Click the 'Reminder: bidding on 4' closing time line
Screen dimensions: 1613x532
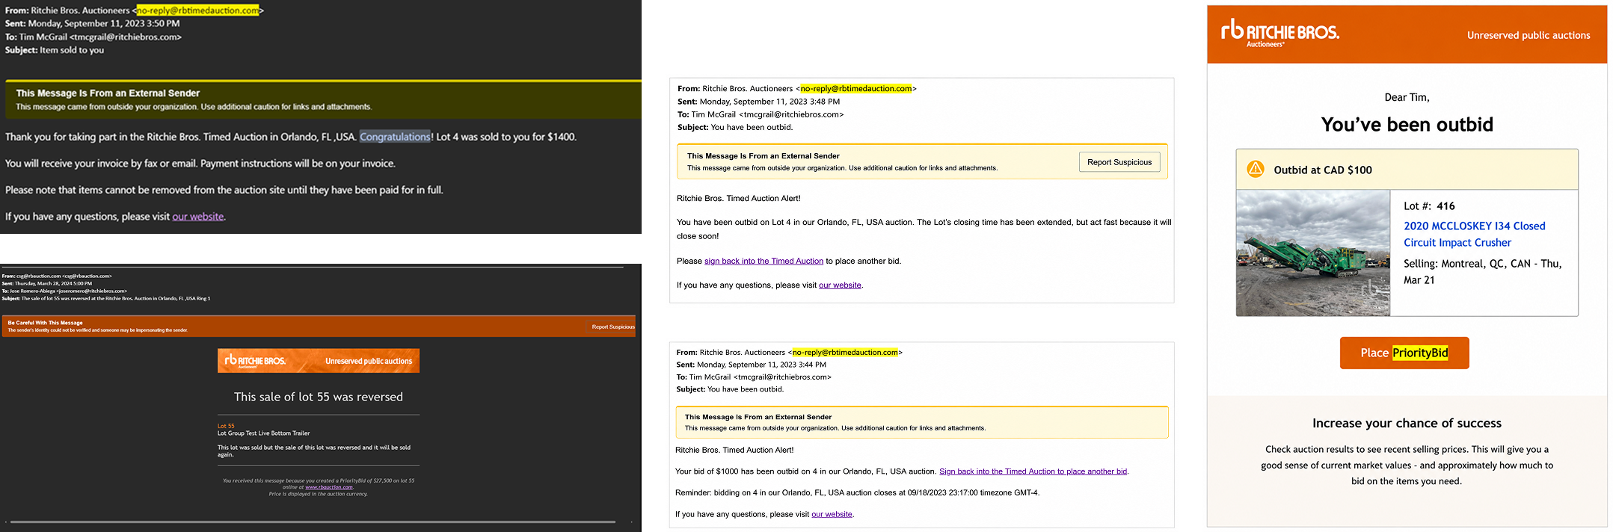coord(857,493)
